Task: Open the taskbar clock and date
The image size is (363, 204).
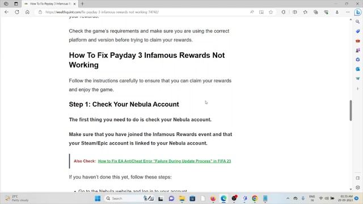Action: coord(345,198)
